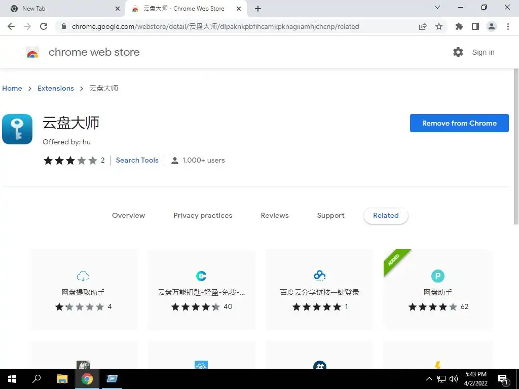Open 云盘万能钥匙-轻盈-免费 extension title

tap(201, 292)
